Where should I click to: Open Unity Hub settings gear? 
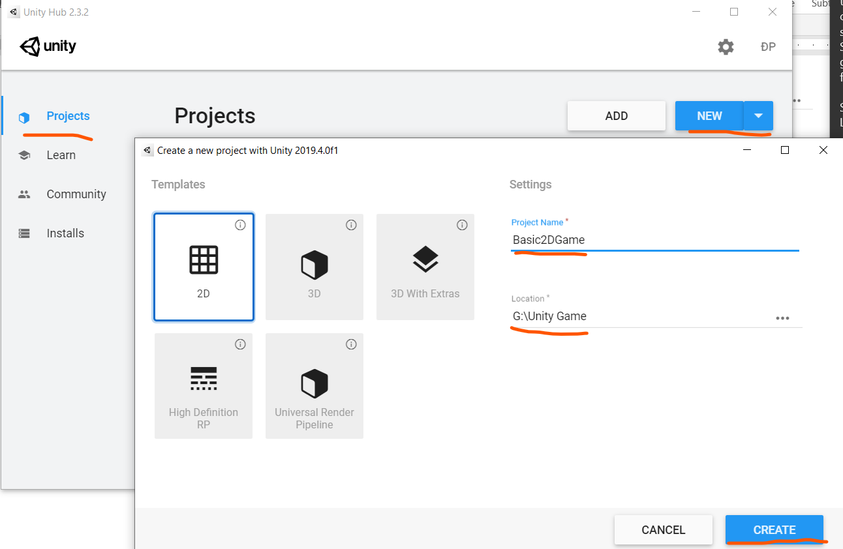726,47
